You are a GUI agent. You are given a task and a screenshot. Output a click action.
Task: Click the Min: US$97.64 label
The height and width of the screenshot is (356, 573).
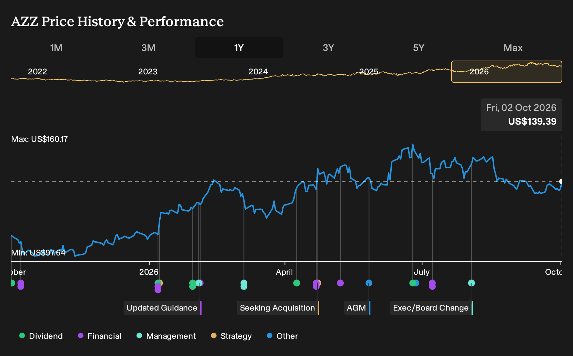coord(38,253)
